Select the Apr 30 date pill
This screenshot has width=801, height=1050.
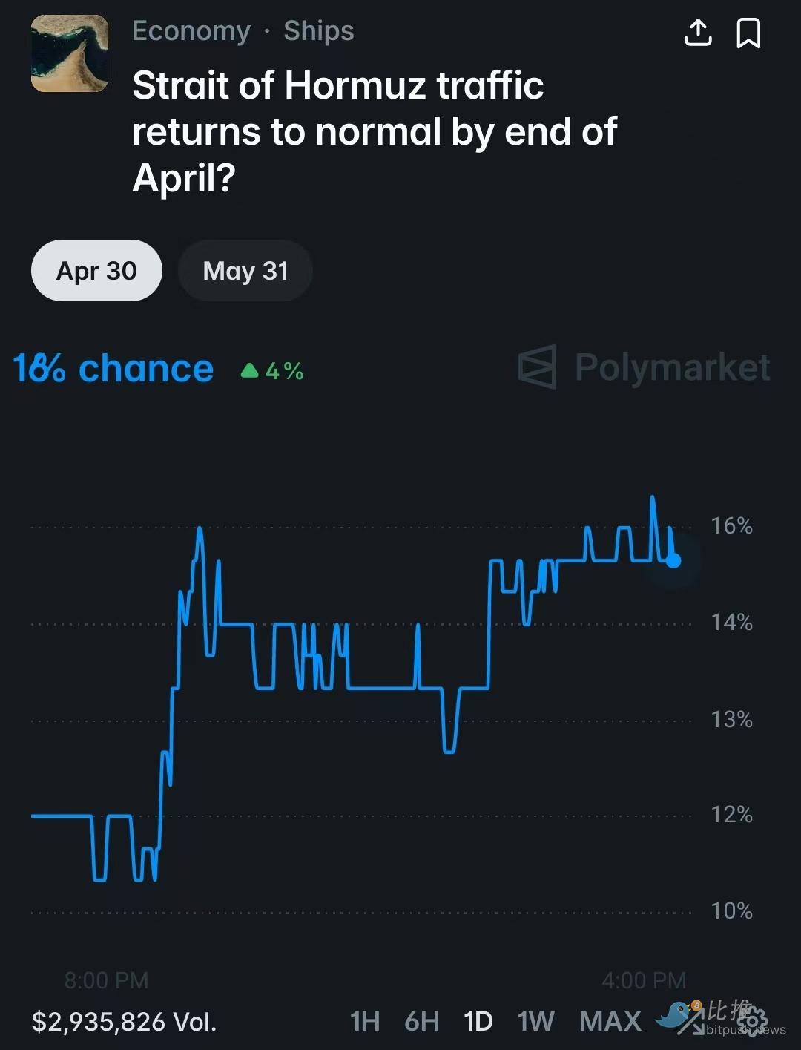[96, 271]
